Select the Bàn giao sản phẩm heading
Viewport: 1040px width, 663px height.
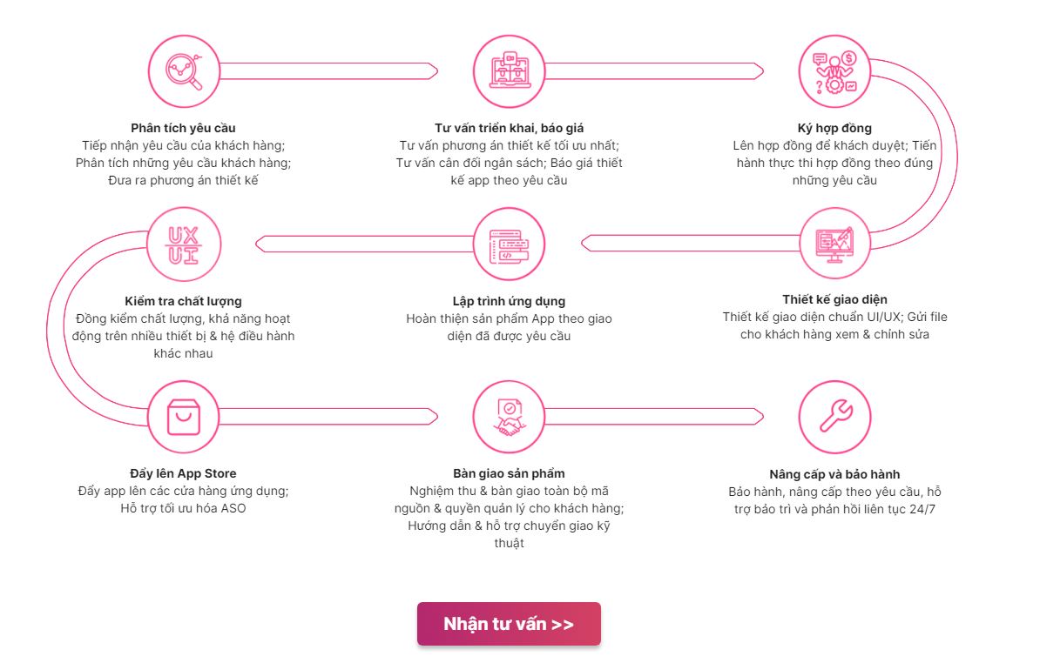(509, 473)
